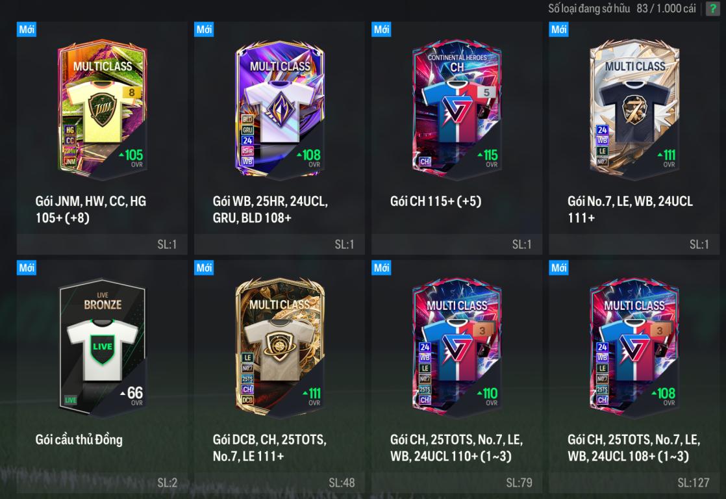Click the Mới badge on the JNM pack

(27, 29)
